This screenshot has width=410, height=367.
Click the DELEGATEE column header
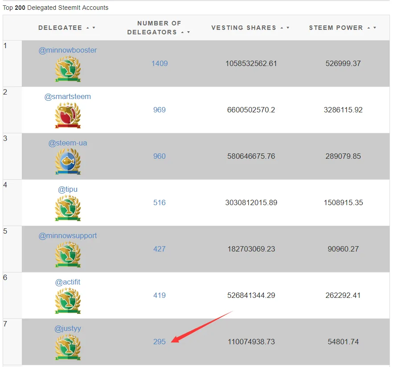(60, 28)
